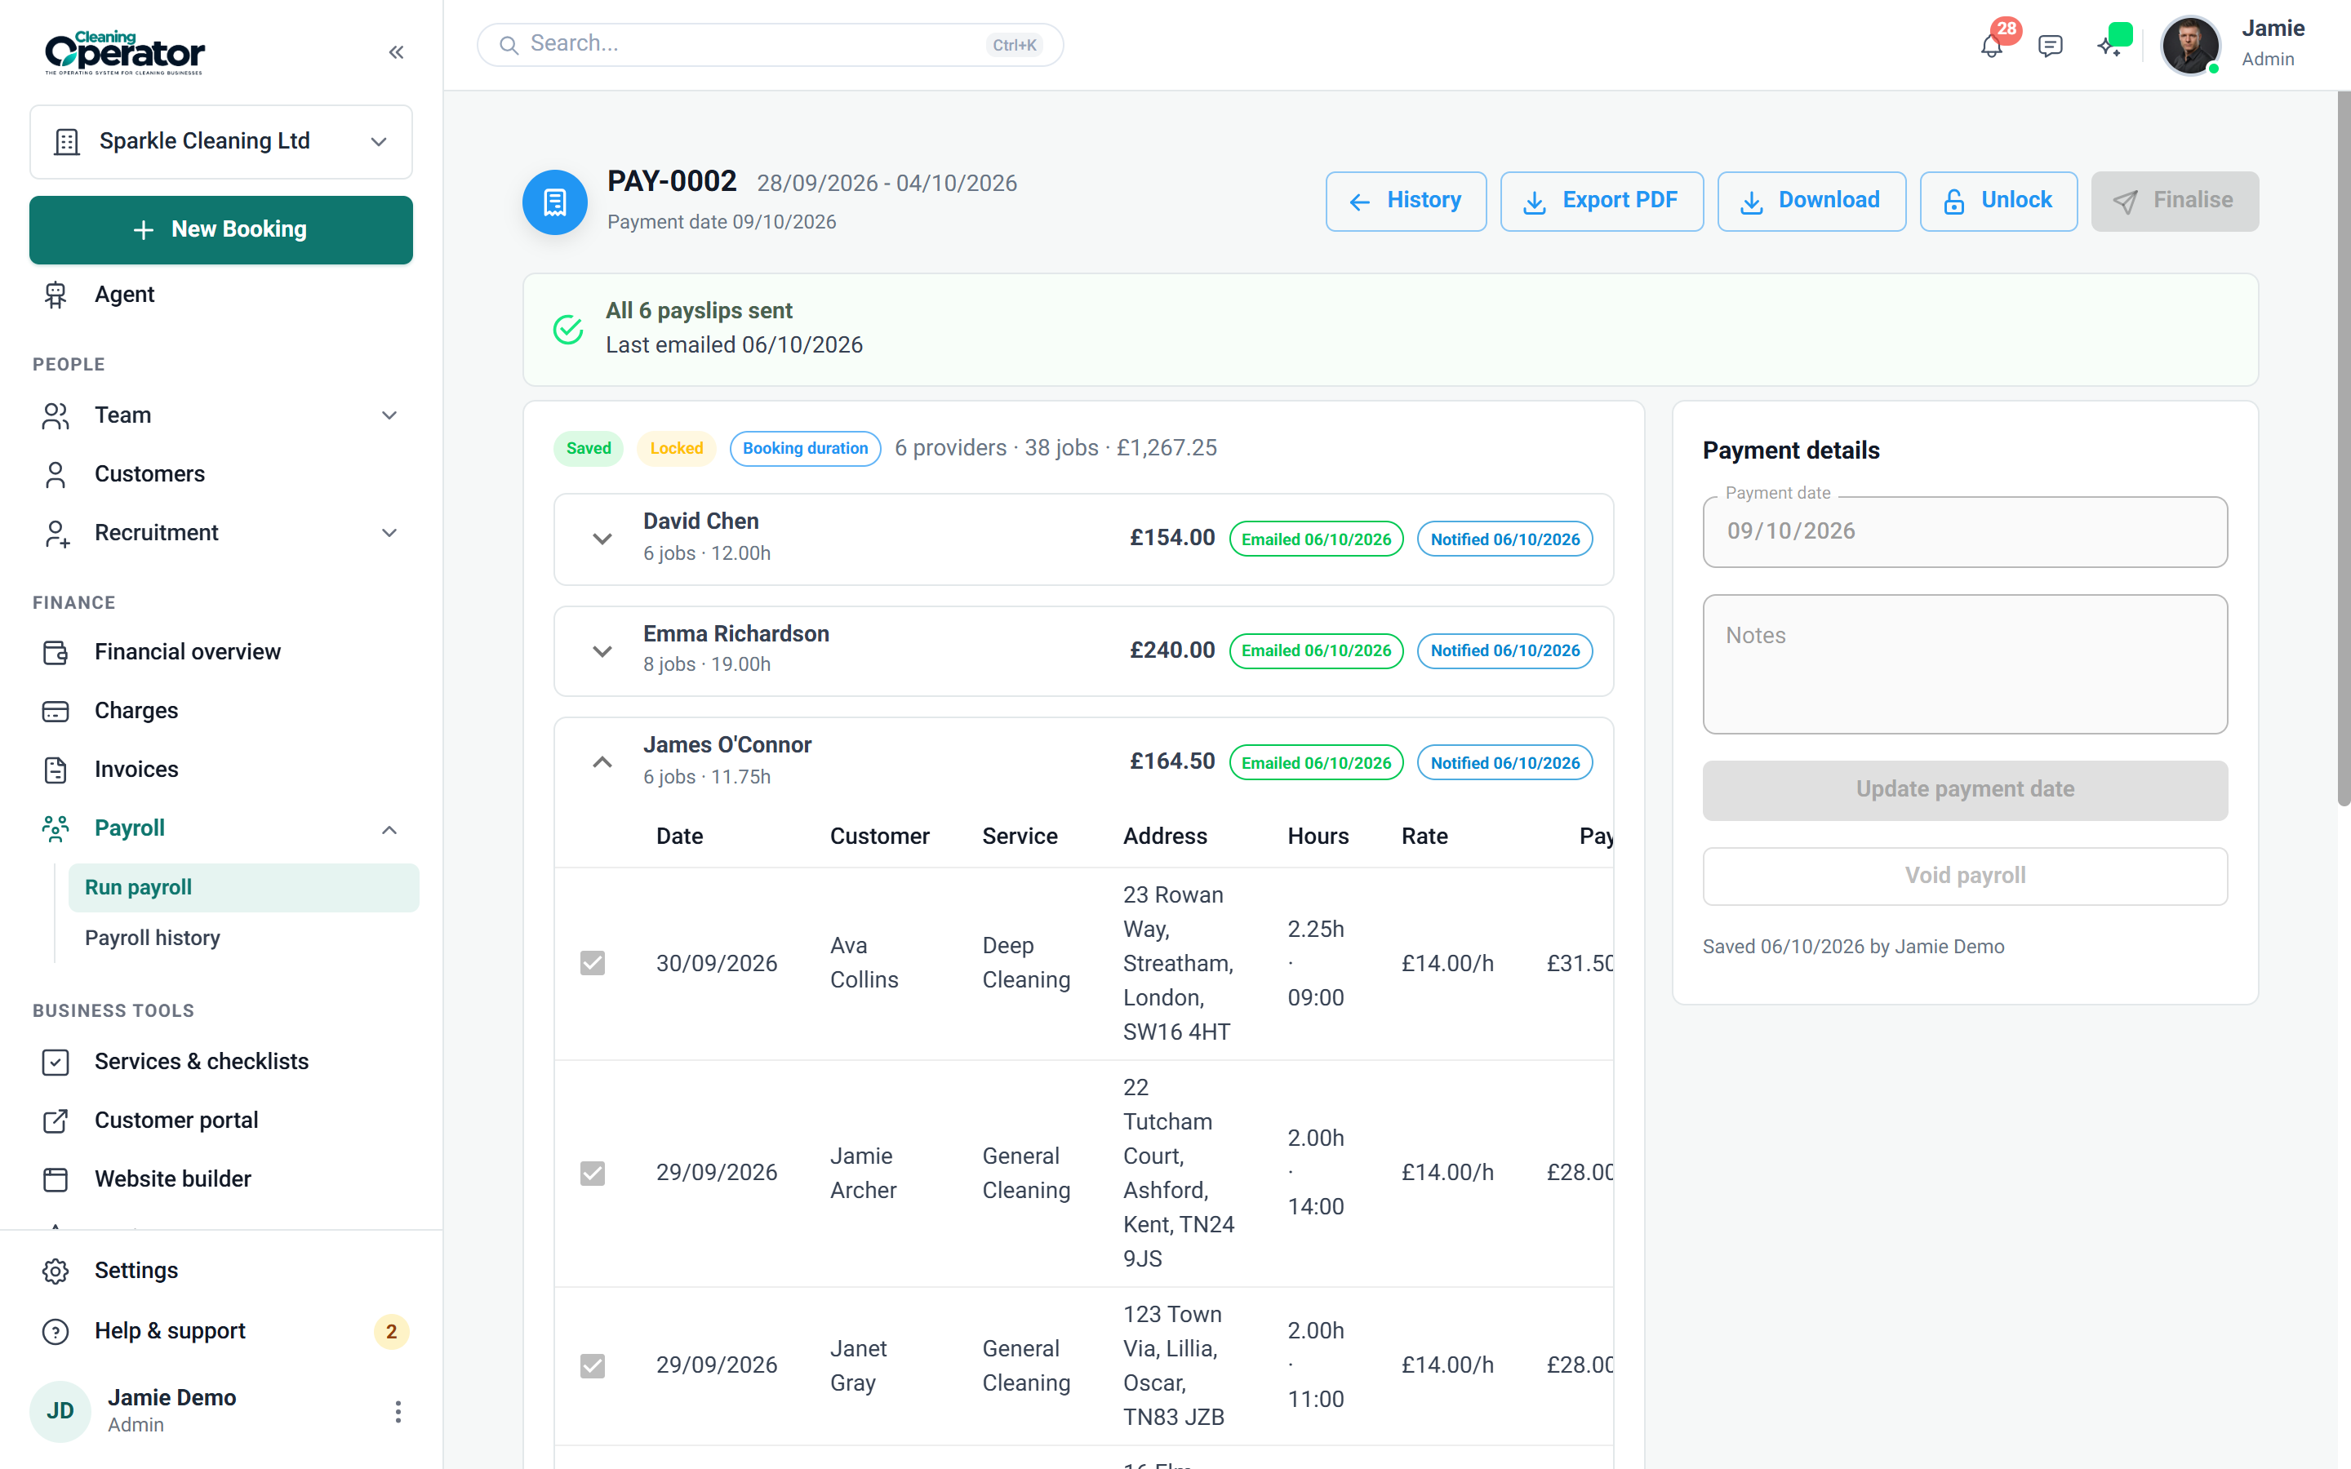Expand the Recruitment menu chevron
The width and height of the screenshot is (2351, 1469).
pyautogui.click(x=389, y=534)
